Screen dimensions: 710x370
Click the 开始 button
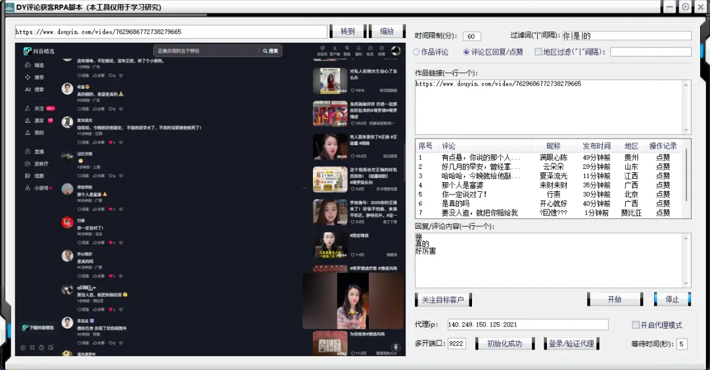pos(615,299)
